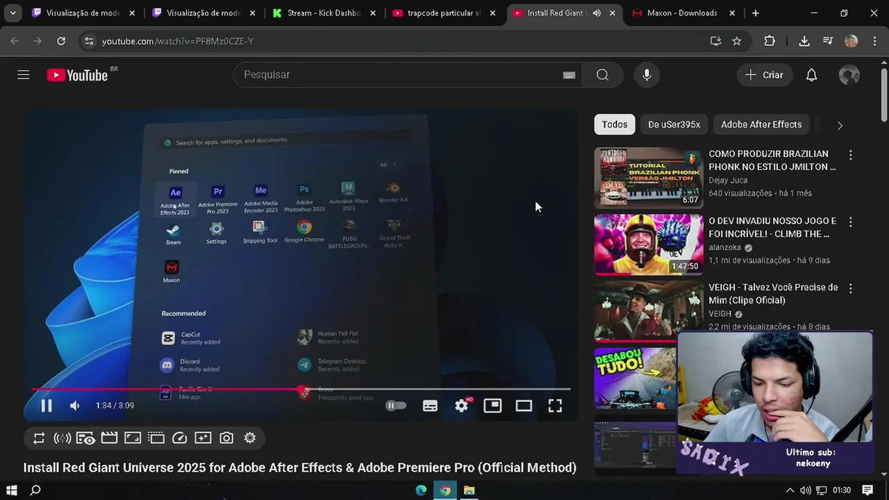Screen dimensions: 889x500
Task: Open the playback speed gauge icon
Action: (179, 438)
